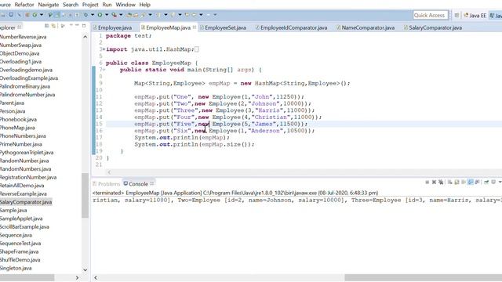Click the Package Explorer vertical scrollbar thumb

[x=85, y=195]
